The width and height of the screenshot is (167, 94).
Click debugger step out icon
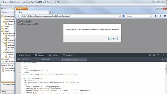point(31,60)
